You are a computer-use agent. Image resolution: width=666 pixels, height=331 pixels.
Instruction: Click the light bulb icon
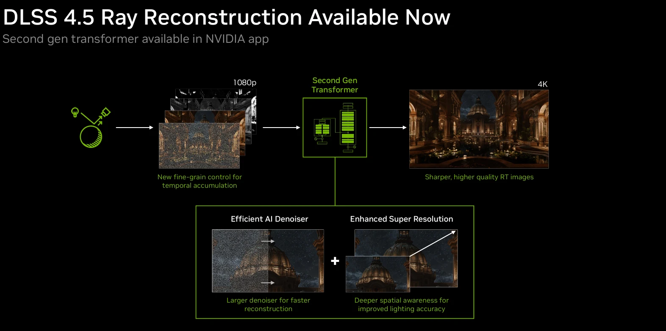pos(75,112)
